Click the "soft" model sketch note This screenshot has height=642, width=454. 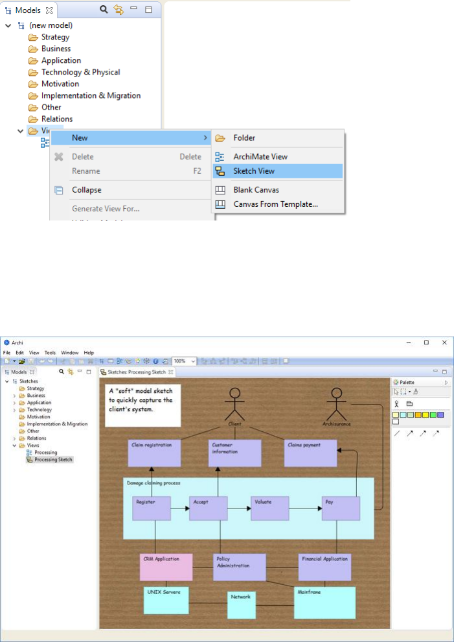click(x=142, y=405)
